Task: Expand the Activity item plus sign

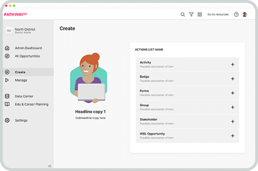Action: click(232, 64)
